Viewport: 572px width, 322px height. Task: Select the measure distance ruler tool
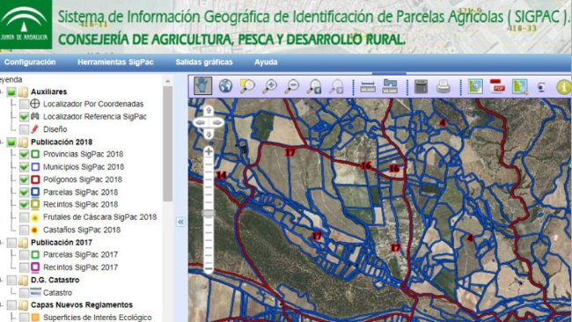[x=368, y=87]
